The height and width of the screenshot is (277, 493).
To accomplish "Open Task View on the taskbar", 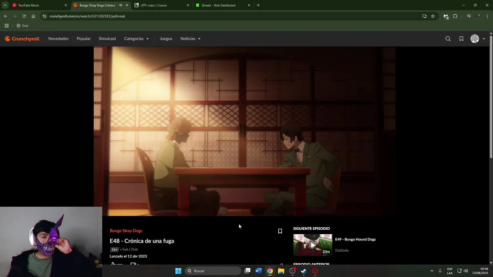I will (248, 271).
